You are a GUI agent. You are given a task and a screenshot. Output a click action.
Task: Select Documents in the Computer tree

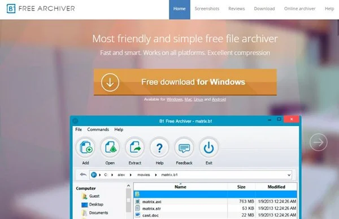(98, 213)
